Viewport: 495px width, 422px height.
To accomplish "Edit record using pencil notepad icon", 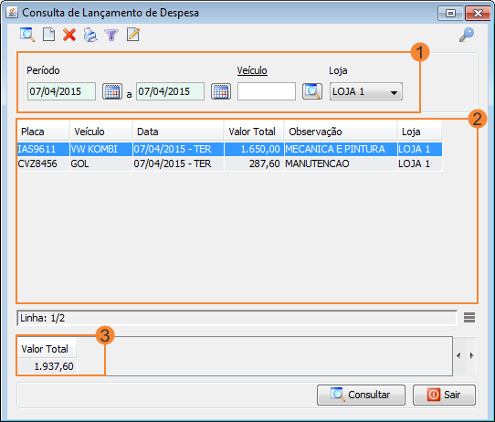I will [x=133, y=35].
